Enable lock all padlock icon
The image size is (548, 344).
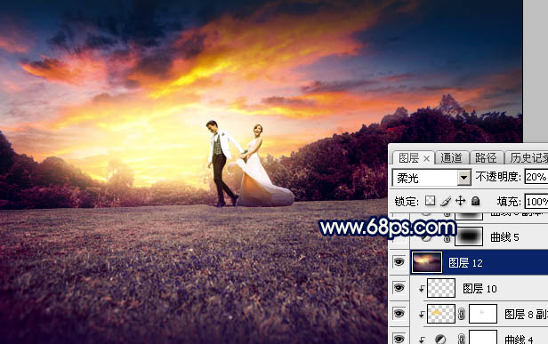click(475, 201)
